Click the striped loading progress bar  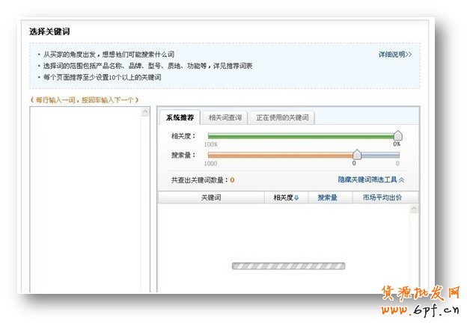click(288, 265)
